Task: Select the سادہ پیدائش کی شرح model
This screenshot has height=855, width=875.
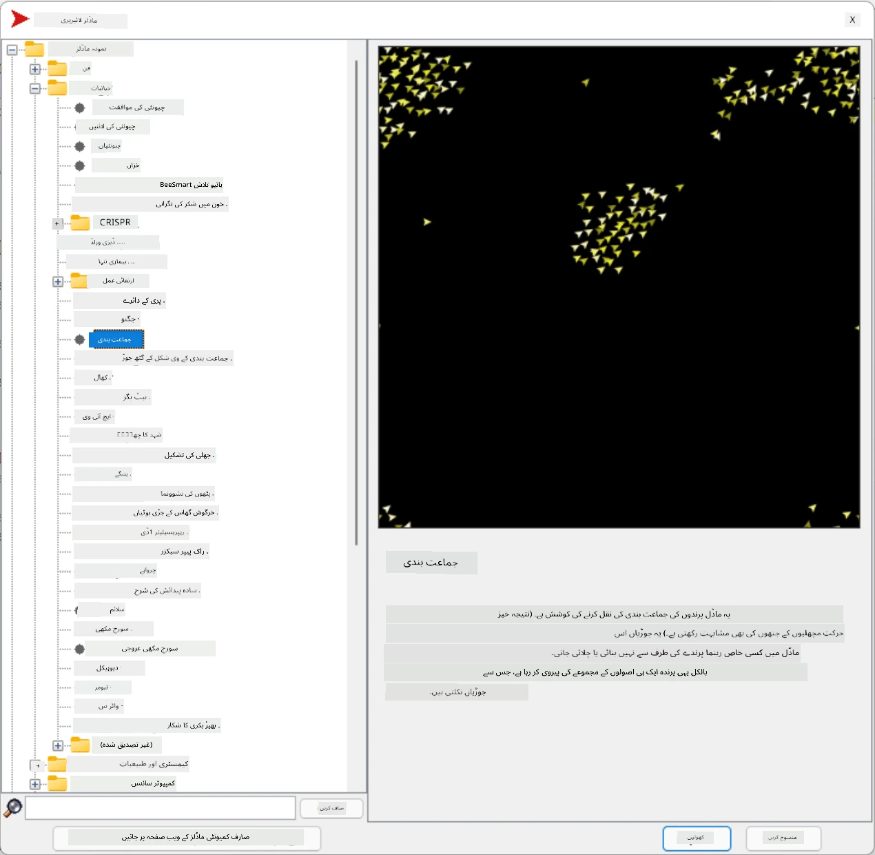Action: 138,590
